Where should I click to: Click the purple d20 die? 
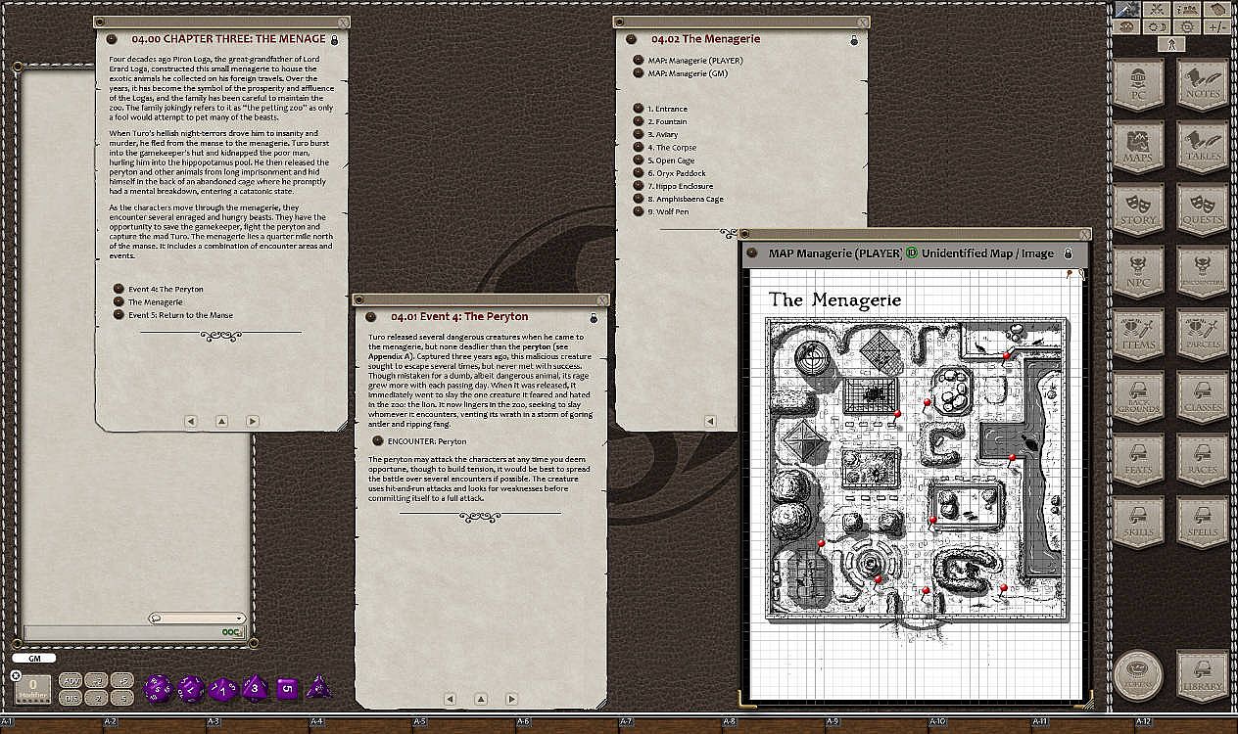(157, 689)
